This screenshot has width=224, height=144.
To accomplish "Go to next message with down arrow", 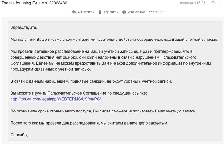I will (220, 3).
